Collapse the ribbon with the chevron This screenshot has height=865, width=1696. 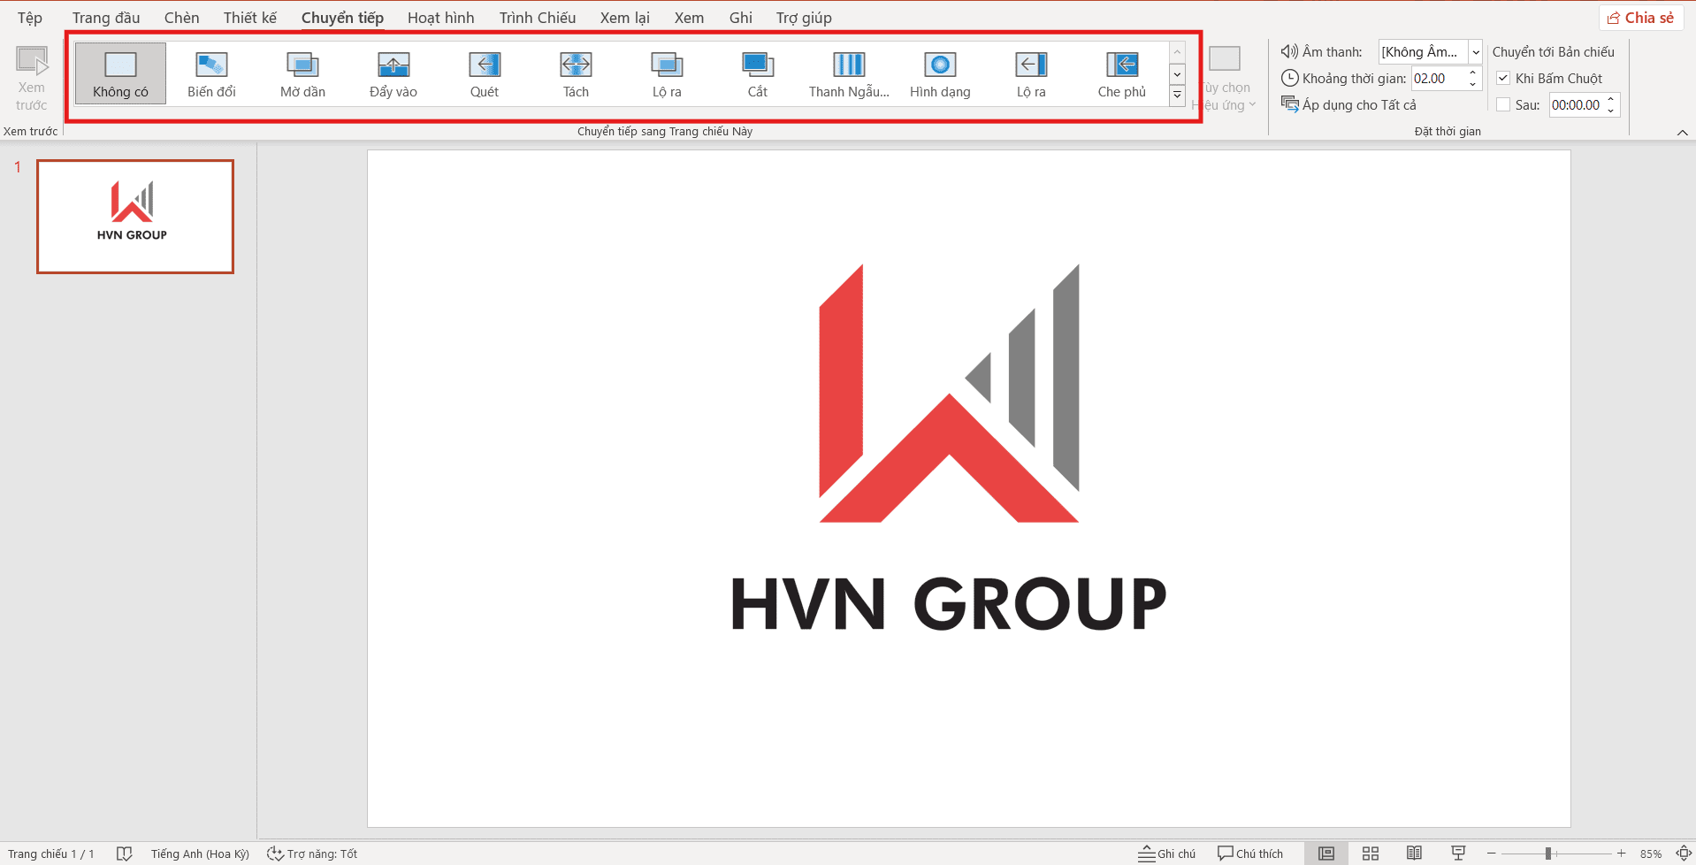point(1682,132)
